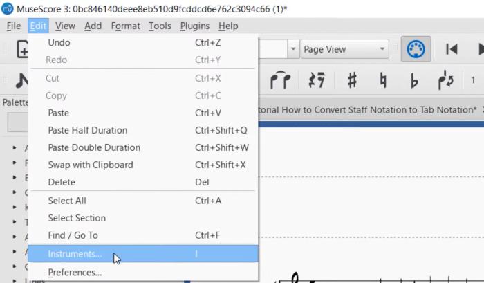
Task: Apply the Natural accidental
Action: coord(382,80)
